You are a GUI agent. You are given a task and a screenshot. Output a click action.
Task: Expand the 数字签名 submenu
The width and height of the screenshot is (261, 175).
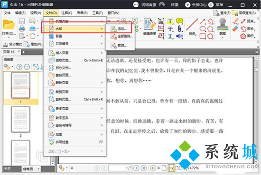75,118
